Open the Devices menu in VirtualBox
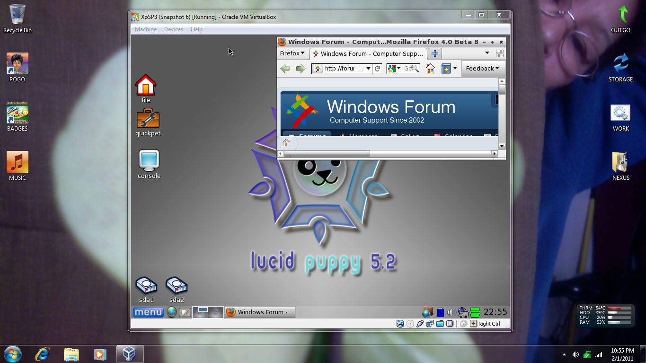Viewport: 646px width, 363px height. tap(174, 29)
